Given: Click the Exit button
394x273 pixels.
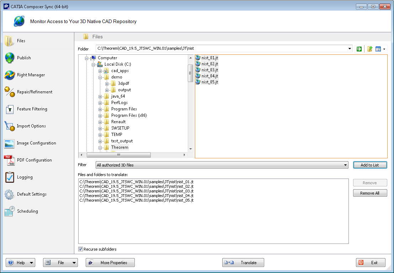Looking at the screenshot, I should coord(371,262).
